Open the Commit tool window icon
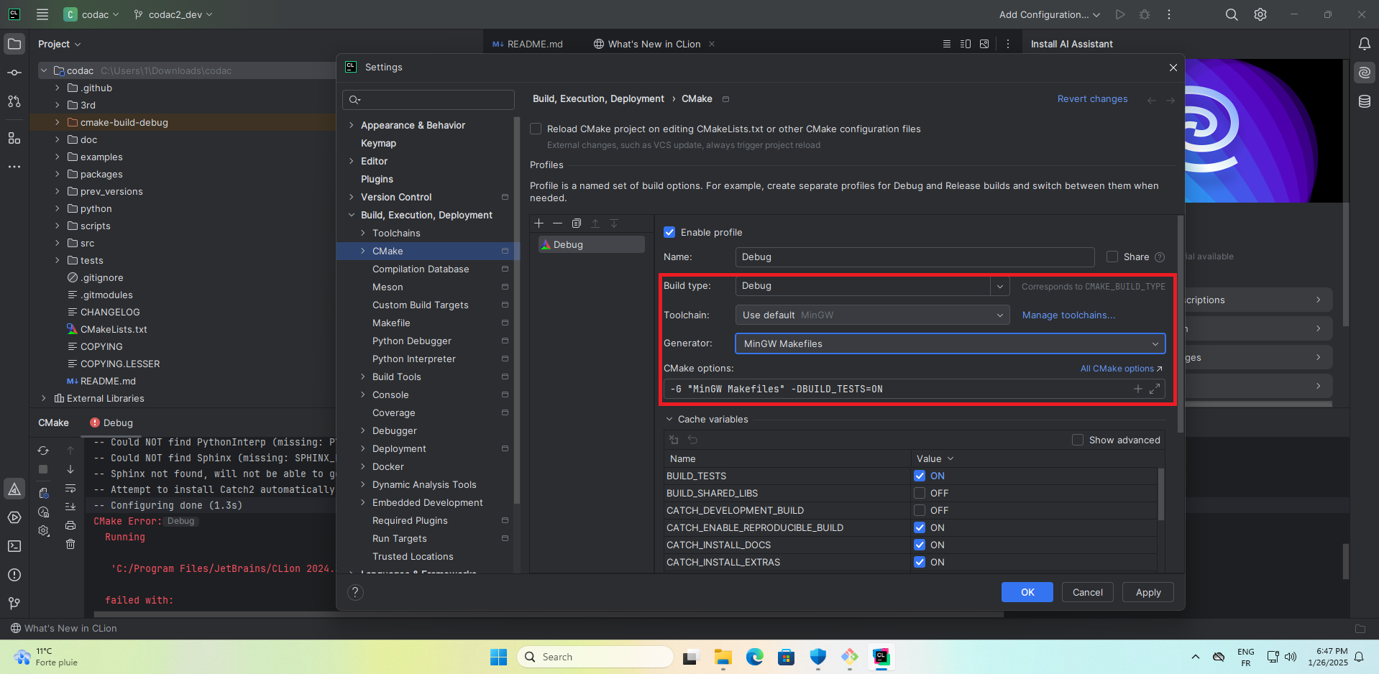Image resolution: width=1379 pixels, height=674 pixels. tap(14, 73)
